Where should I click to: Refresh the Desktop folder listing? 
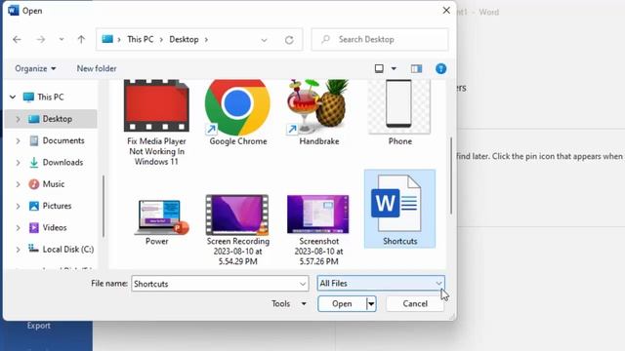(x=289, y=40)
